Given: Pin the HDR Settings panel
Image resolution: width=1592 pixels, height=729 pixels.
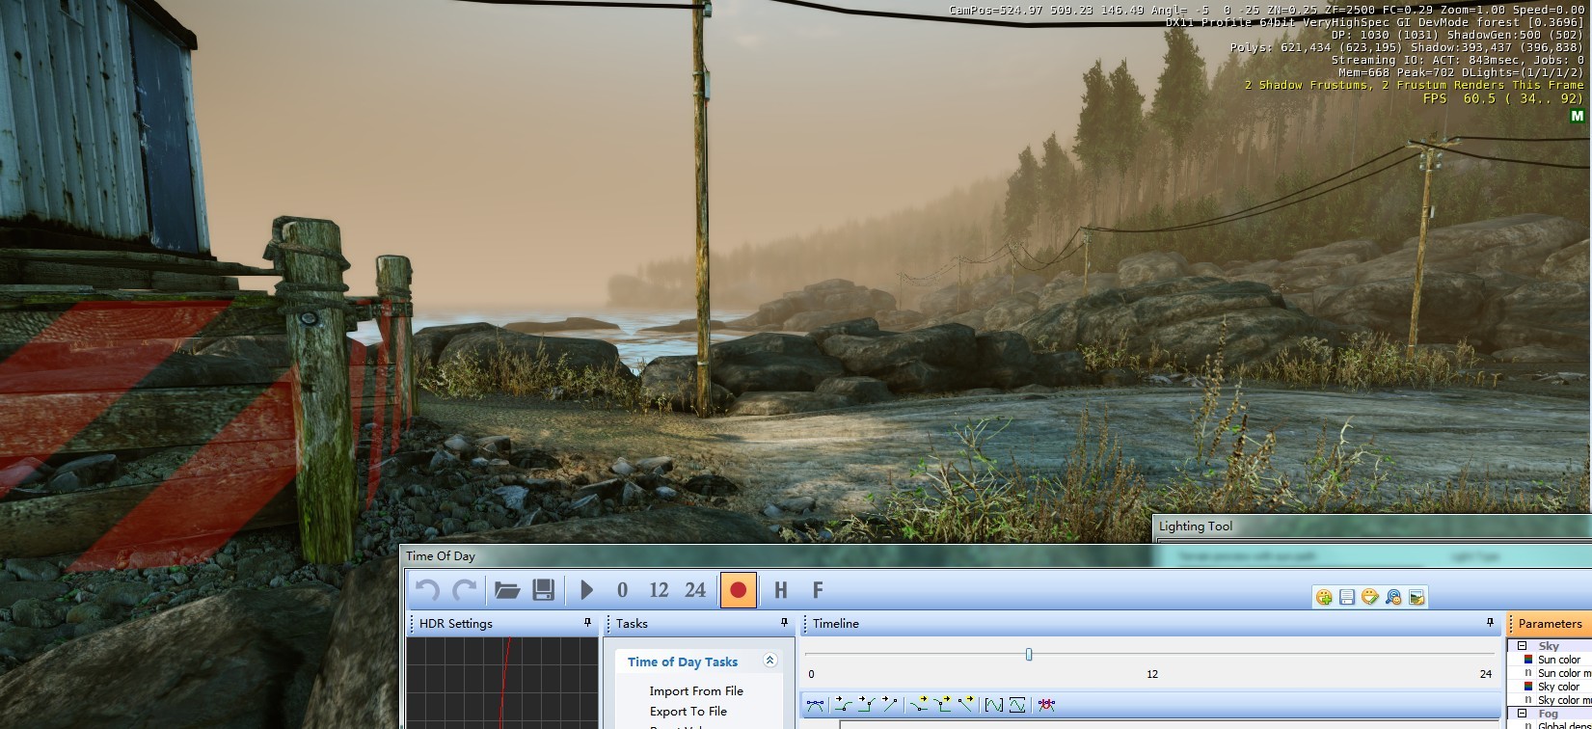Looking at the screenshot, I should coord(588,623).
